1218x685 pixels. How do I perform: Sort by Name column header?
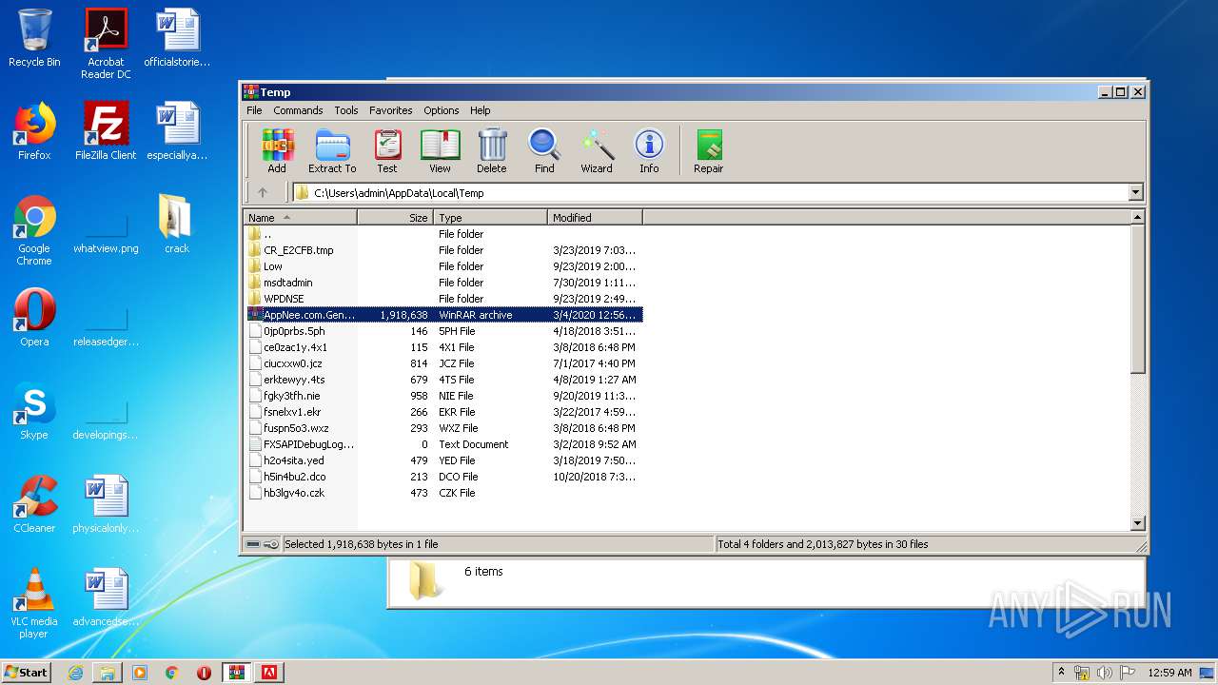[x=300, y=218]
